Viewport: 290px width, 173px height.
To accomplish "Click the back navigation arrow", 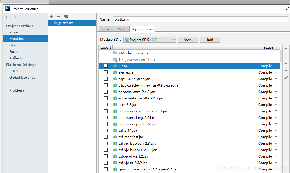I will coord(7,17).
